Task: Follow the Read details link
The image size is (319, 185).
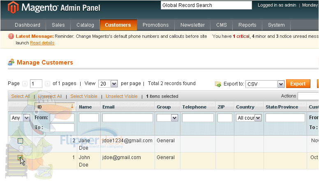Action: (42, 43)
